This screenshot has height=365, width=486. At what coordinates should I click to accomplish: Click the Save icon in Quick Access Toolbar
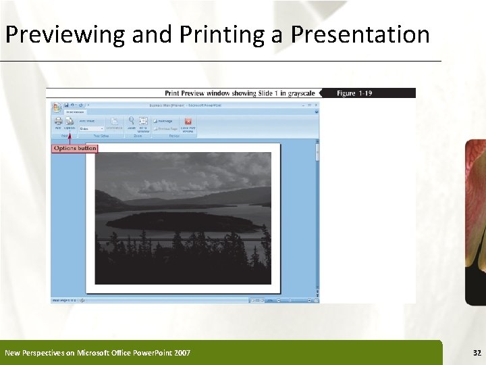(66, 105)
